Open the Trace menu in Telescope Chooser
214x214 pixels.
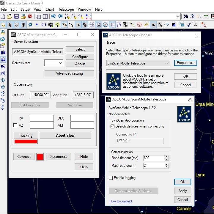coord(111,43)
